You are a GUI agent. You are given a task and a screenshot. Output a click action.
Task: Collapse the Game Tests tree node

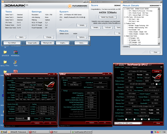(x=125, y=9)
